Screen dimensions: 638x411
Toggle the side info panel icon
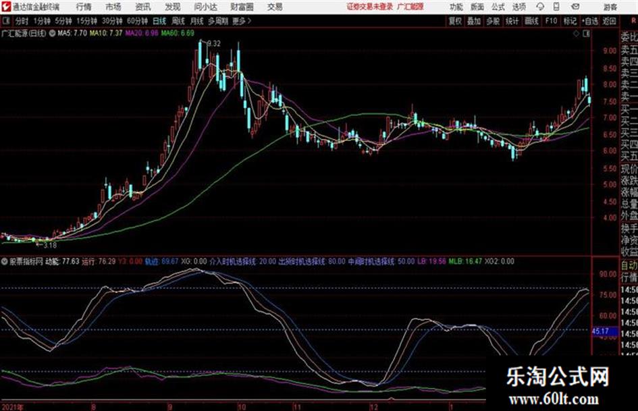[586, 34]
